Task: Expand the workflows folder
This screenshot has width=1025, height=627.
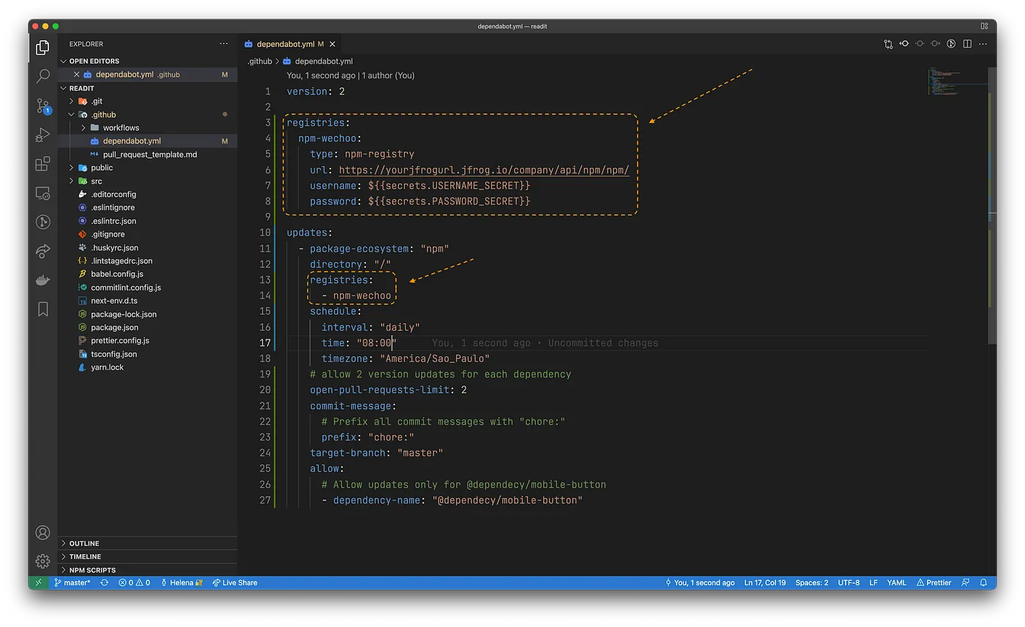Action: (83, 128)
